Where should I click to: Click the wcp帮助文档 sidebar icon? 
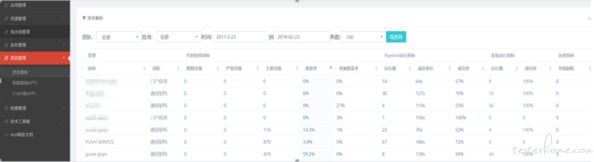(x=6, y=135)
